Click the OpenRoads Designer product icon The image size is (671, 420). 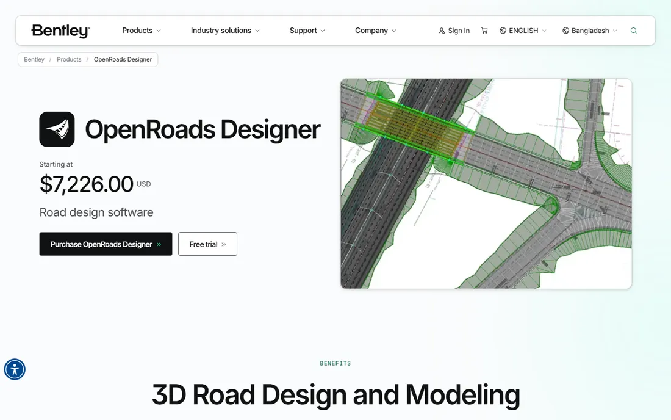[x=57, y=129]
